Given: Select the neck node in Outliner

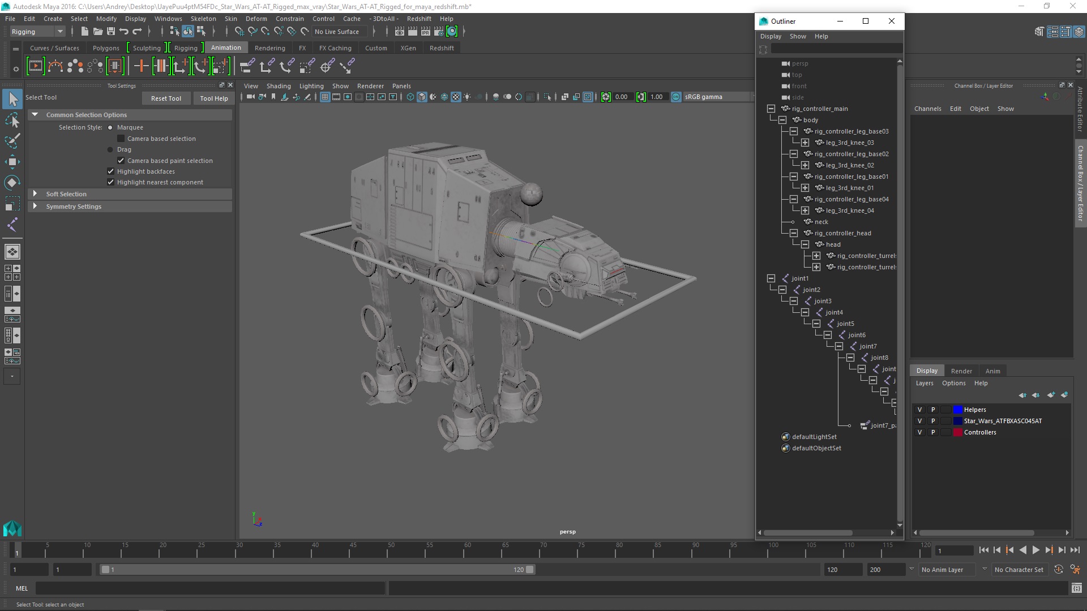Looking at the screenshot, I should pos(821,222).
